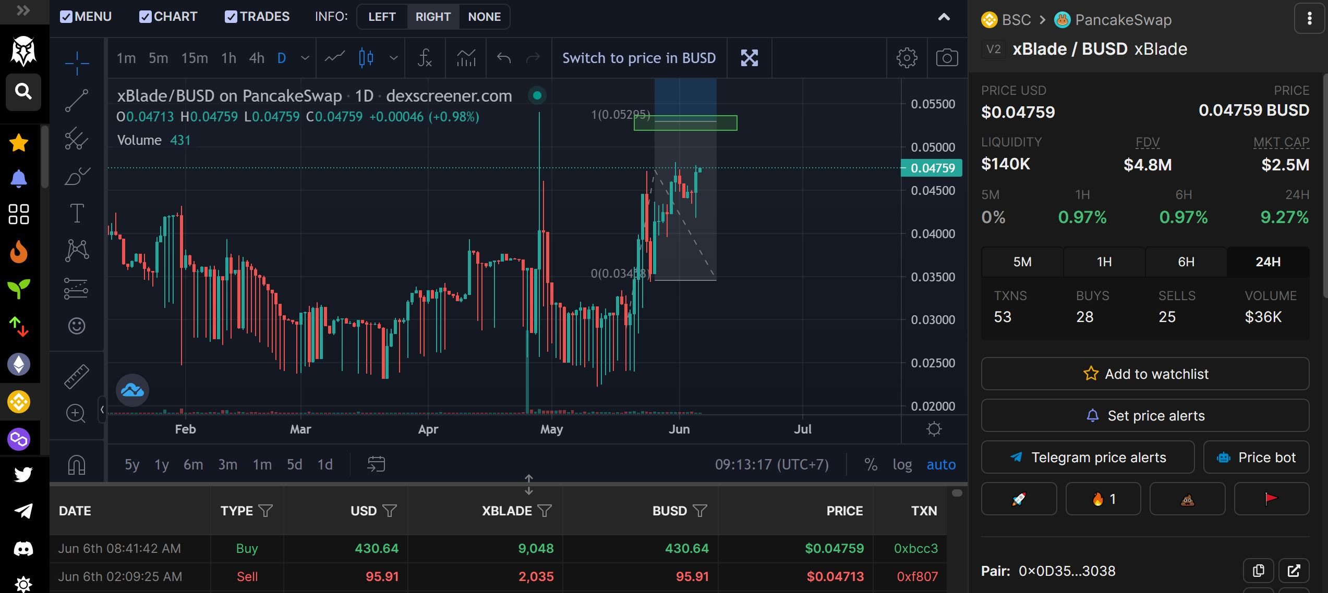Toggle the MENU checkbox
Image resolution: width=1328 pixels, height=593 pixels.
[66, 17]
